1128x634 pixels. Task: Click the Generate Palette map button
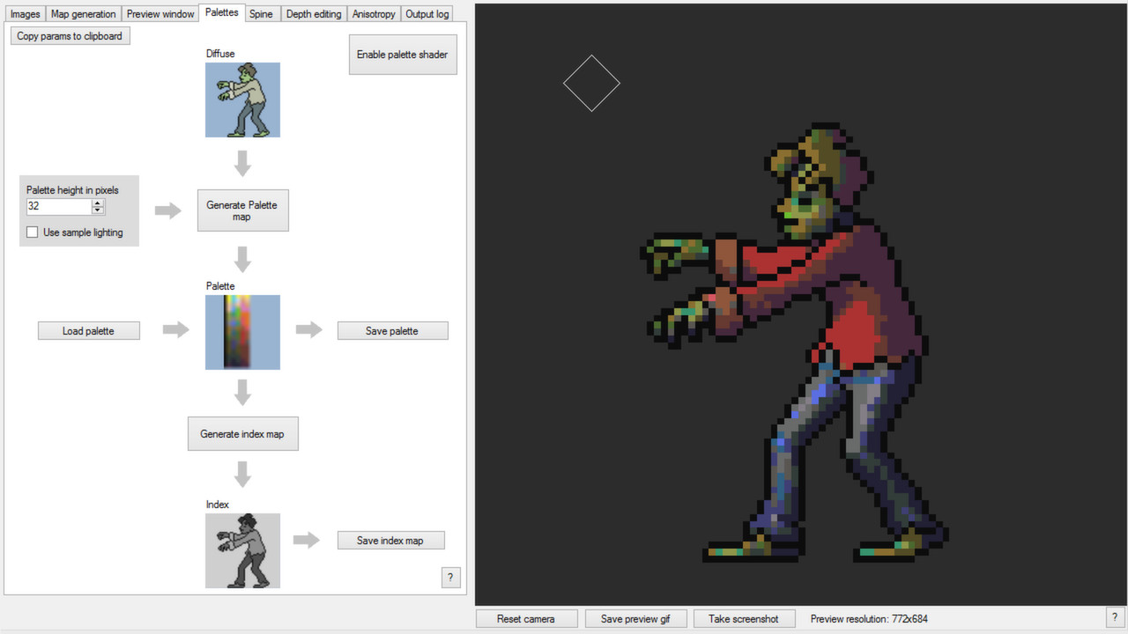click(242, 210)
